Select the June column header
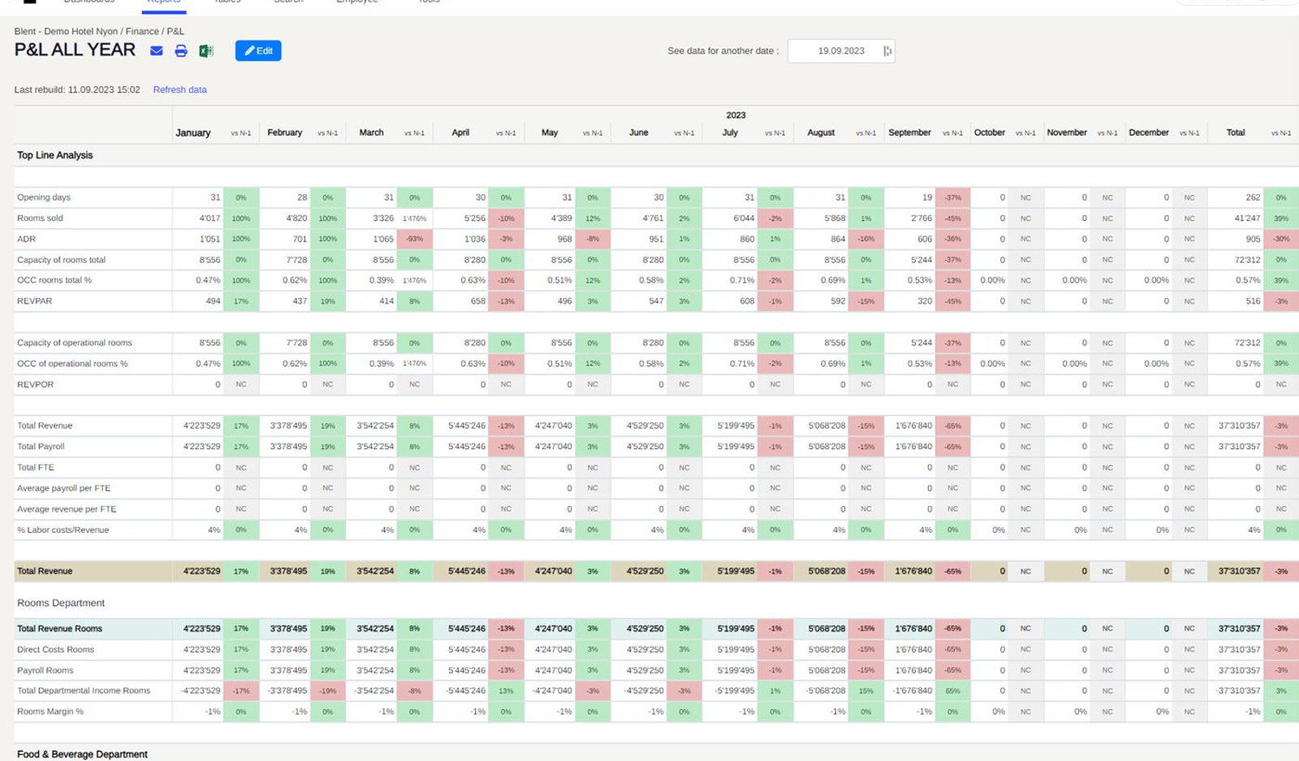The height and width of the screenshot is (761, 1299). (x=639, y=132)
